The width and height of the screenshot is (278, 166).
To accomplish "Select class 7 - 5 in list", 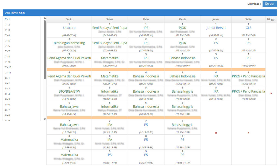I will [x=7, y=41].
